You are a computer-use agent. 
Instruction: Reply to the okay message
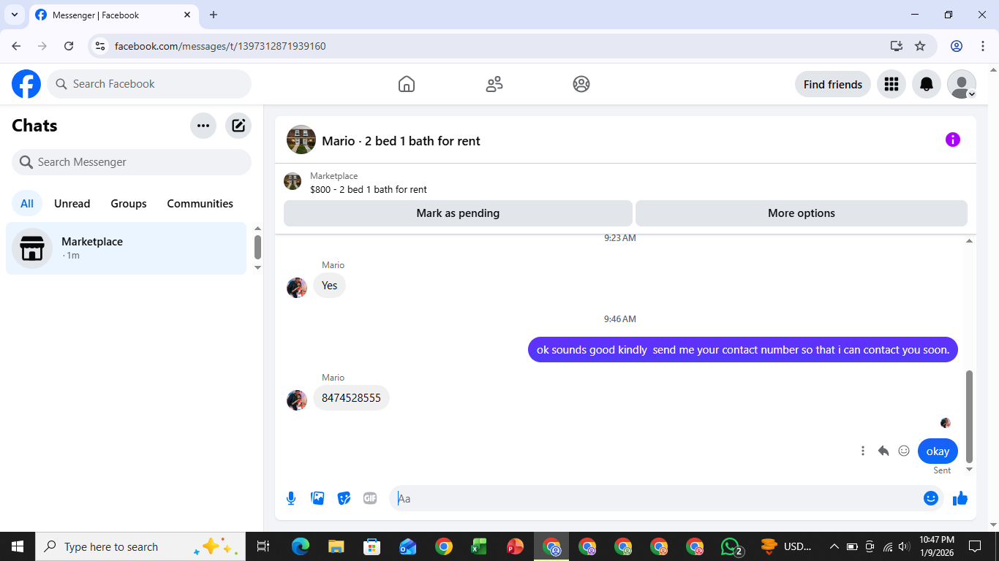point(883,451)
